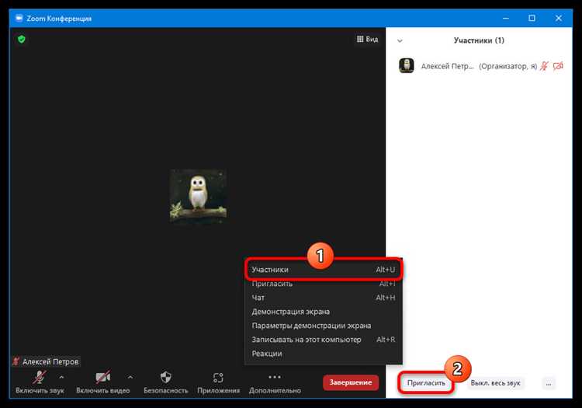Click the Zoom app icon in title bar

(x=19, y=18)
